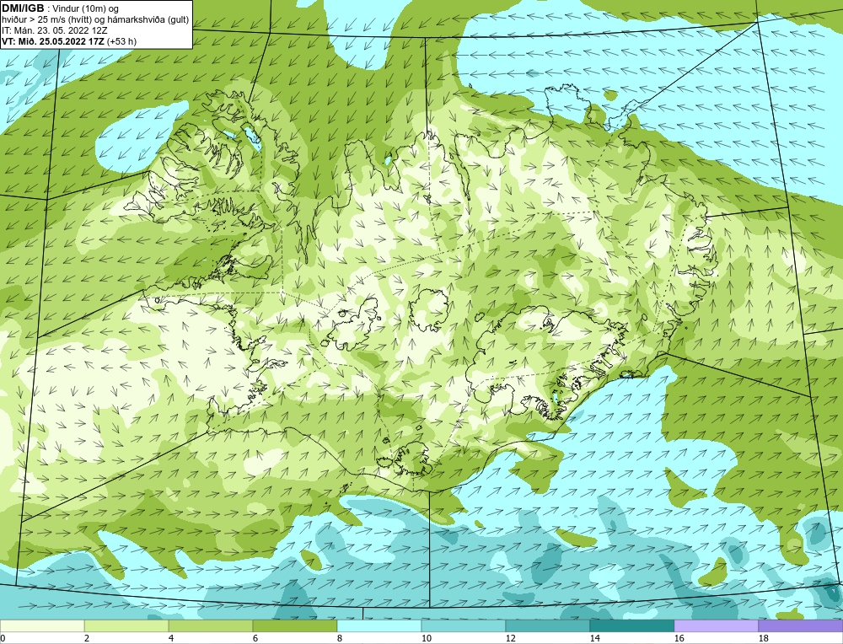Click the 'IT: Mán. 23. 05. 2022 12Z' line
Viewport: 843px width, 644px height.
(55, 30)
